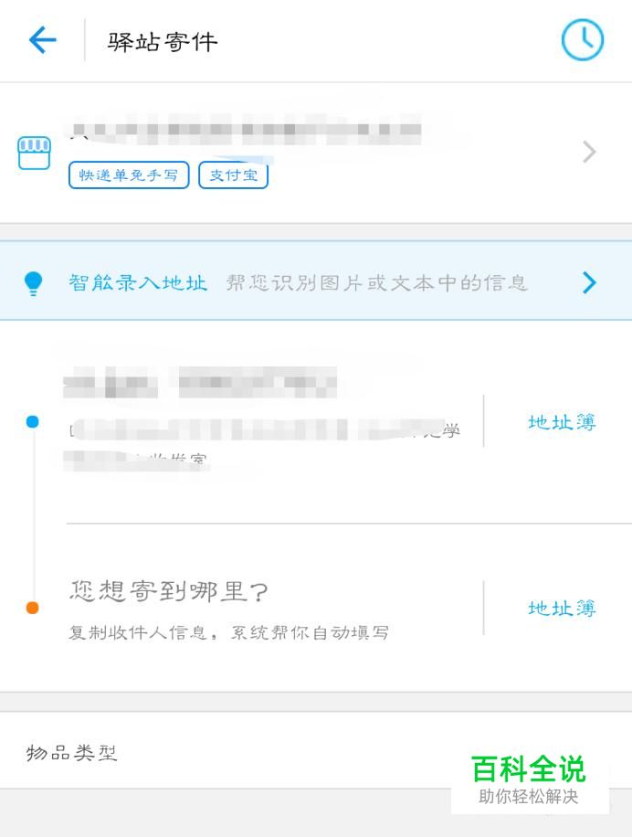Tap 智能录入地址 label
This screenshot has width=632, height=837.
[138, 282]
